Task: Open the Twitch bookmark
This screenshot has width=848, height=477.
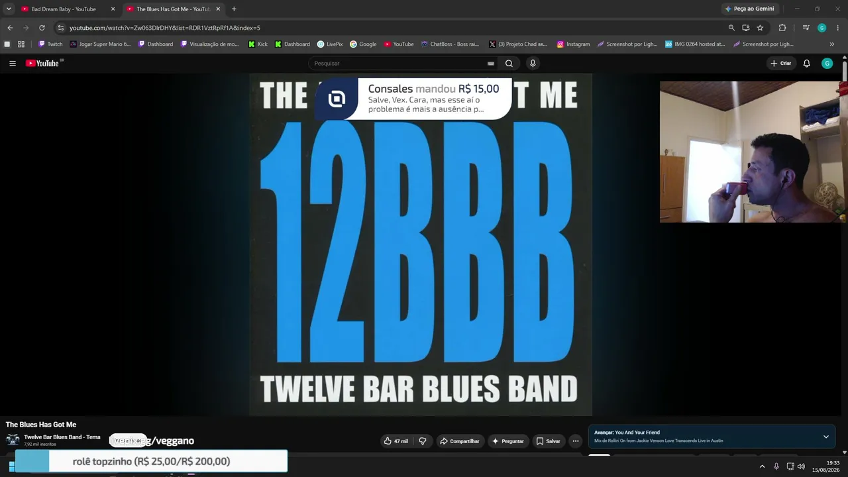Action: [x=50, y=44]
